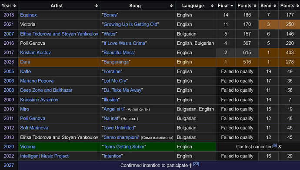Select "Confirmed intention to participate" text

tap(154, 165)
